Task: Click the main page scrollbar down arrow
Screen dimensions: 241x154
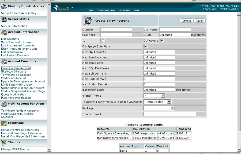Action: click(239, 150)
